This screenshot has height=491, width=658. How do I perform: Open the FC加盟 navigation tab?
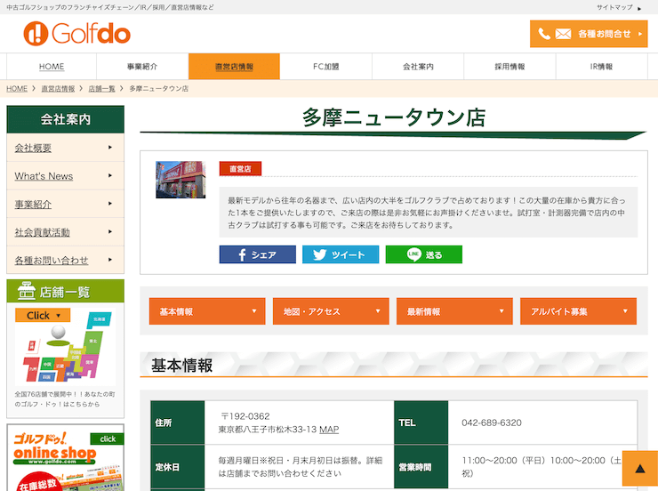326,67
